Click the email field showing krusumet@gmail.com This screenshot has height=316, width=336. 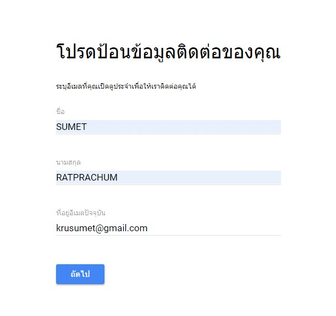168,228
